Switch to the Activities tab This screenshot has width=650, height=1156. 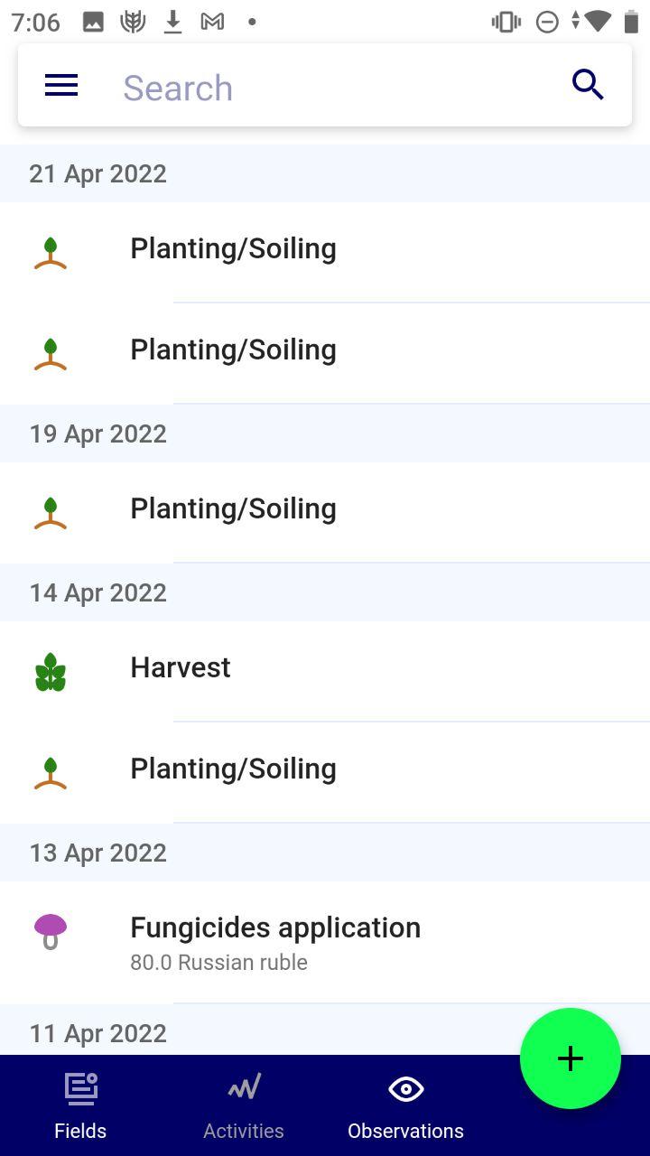244,1105
